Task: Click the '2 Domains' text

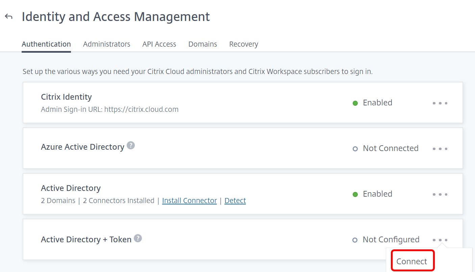Action: pyautogui.click(x=58, y=200)
